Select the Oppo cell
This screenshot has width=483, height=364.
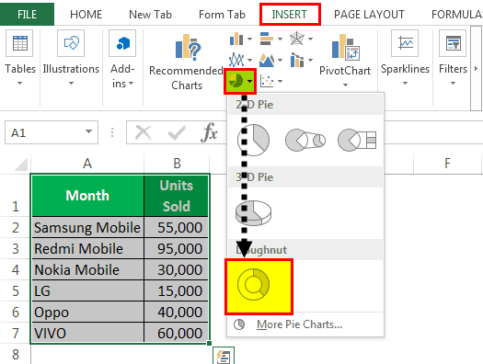[x=87, y=312]
